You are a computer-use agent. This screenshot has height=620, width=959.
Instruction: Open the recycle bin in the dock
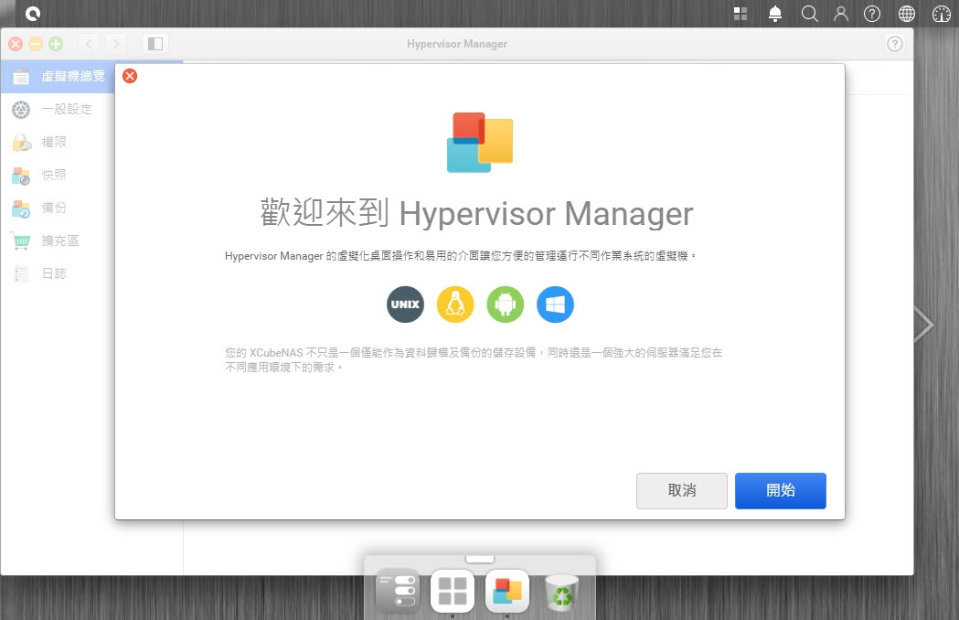(x=561, y=592)
